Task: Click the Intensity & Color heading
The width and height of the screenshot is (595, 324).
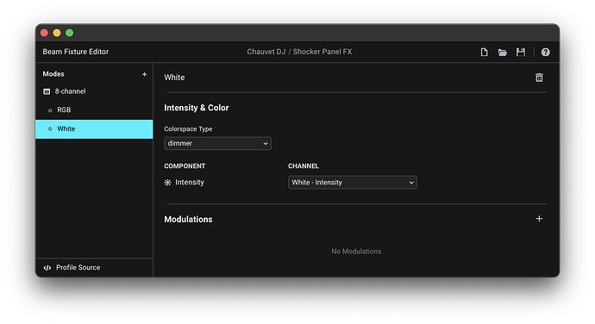Action: tap(197, 108)
